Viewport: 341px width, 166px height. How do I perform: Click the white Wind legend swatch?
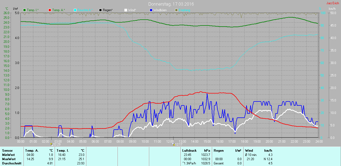126,10
